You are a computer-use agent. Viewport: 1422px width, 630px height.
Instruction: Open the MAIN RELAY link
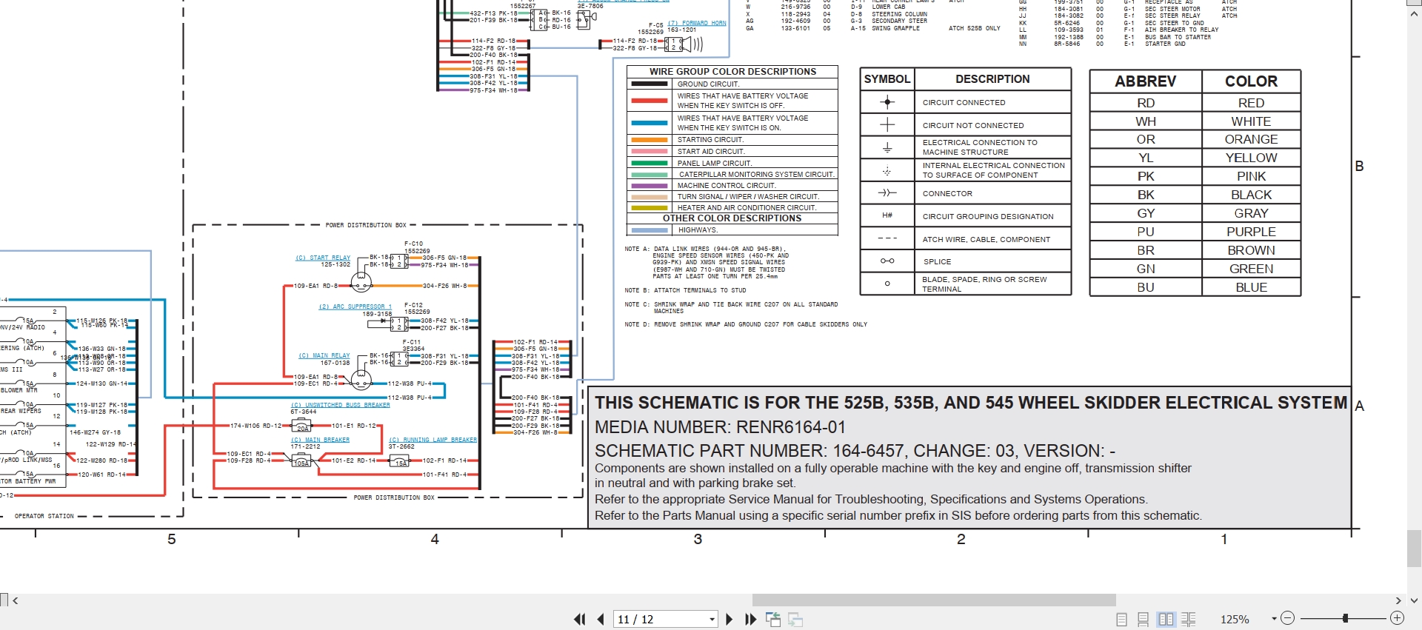click(324, 356)
